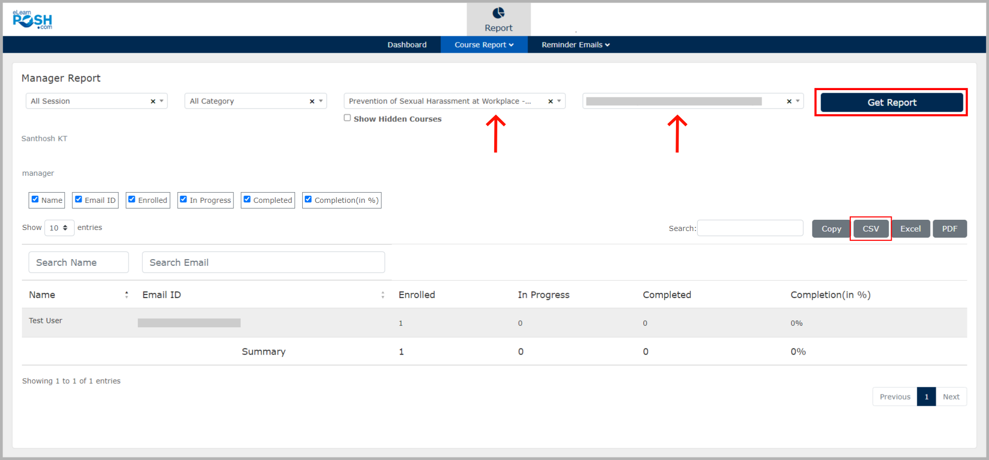
Task: Click the eLearn POSH logo
Action: point(32,19)
